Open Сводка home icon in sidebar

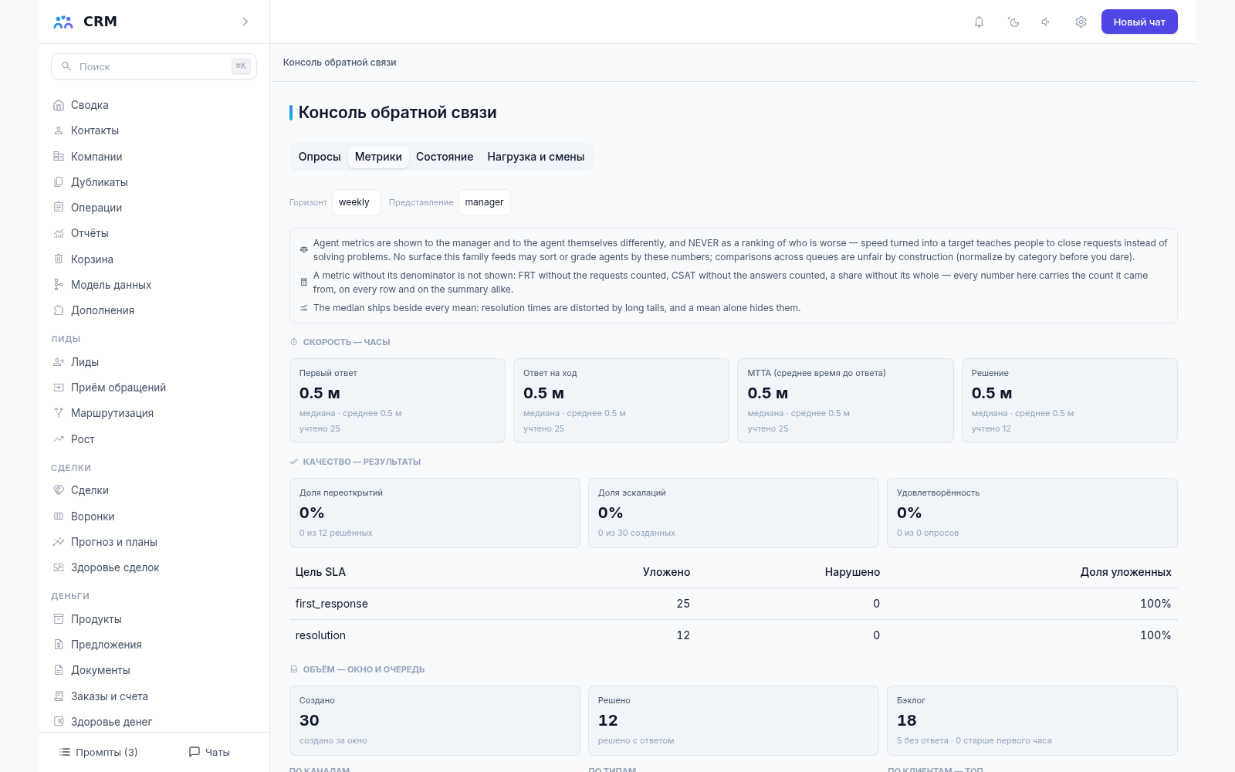pyautogui.click(x=59, y=105)
